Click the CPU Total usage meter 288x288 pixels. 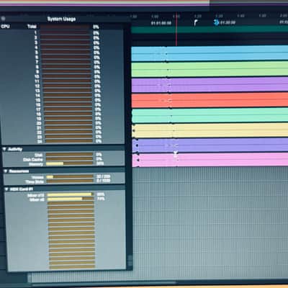coord(65,27)
